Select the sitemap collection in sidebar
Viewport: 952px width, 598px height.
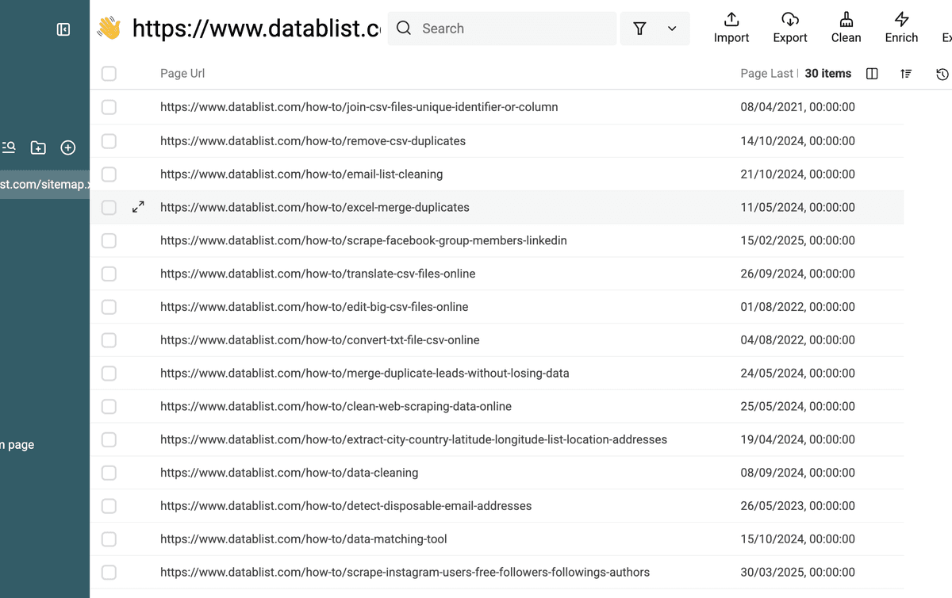click(44, 184)
